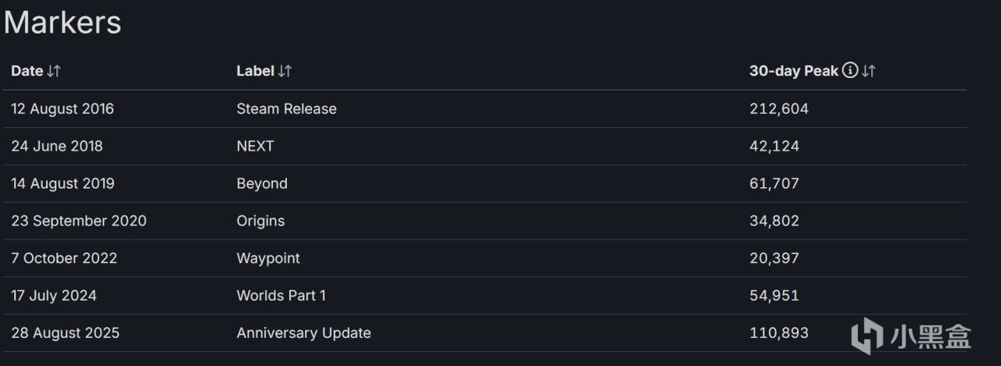Click the 212,604 peak value

pos(779,109)
